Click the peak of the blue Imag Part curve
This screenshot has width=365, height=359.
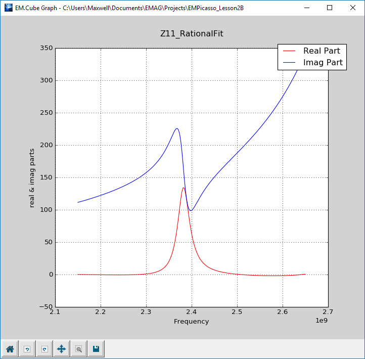pyautogui.click(x=177, y=128)
